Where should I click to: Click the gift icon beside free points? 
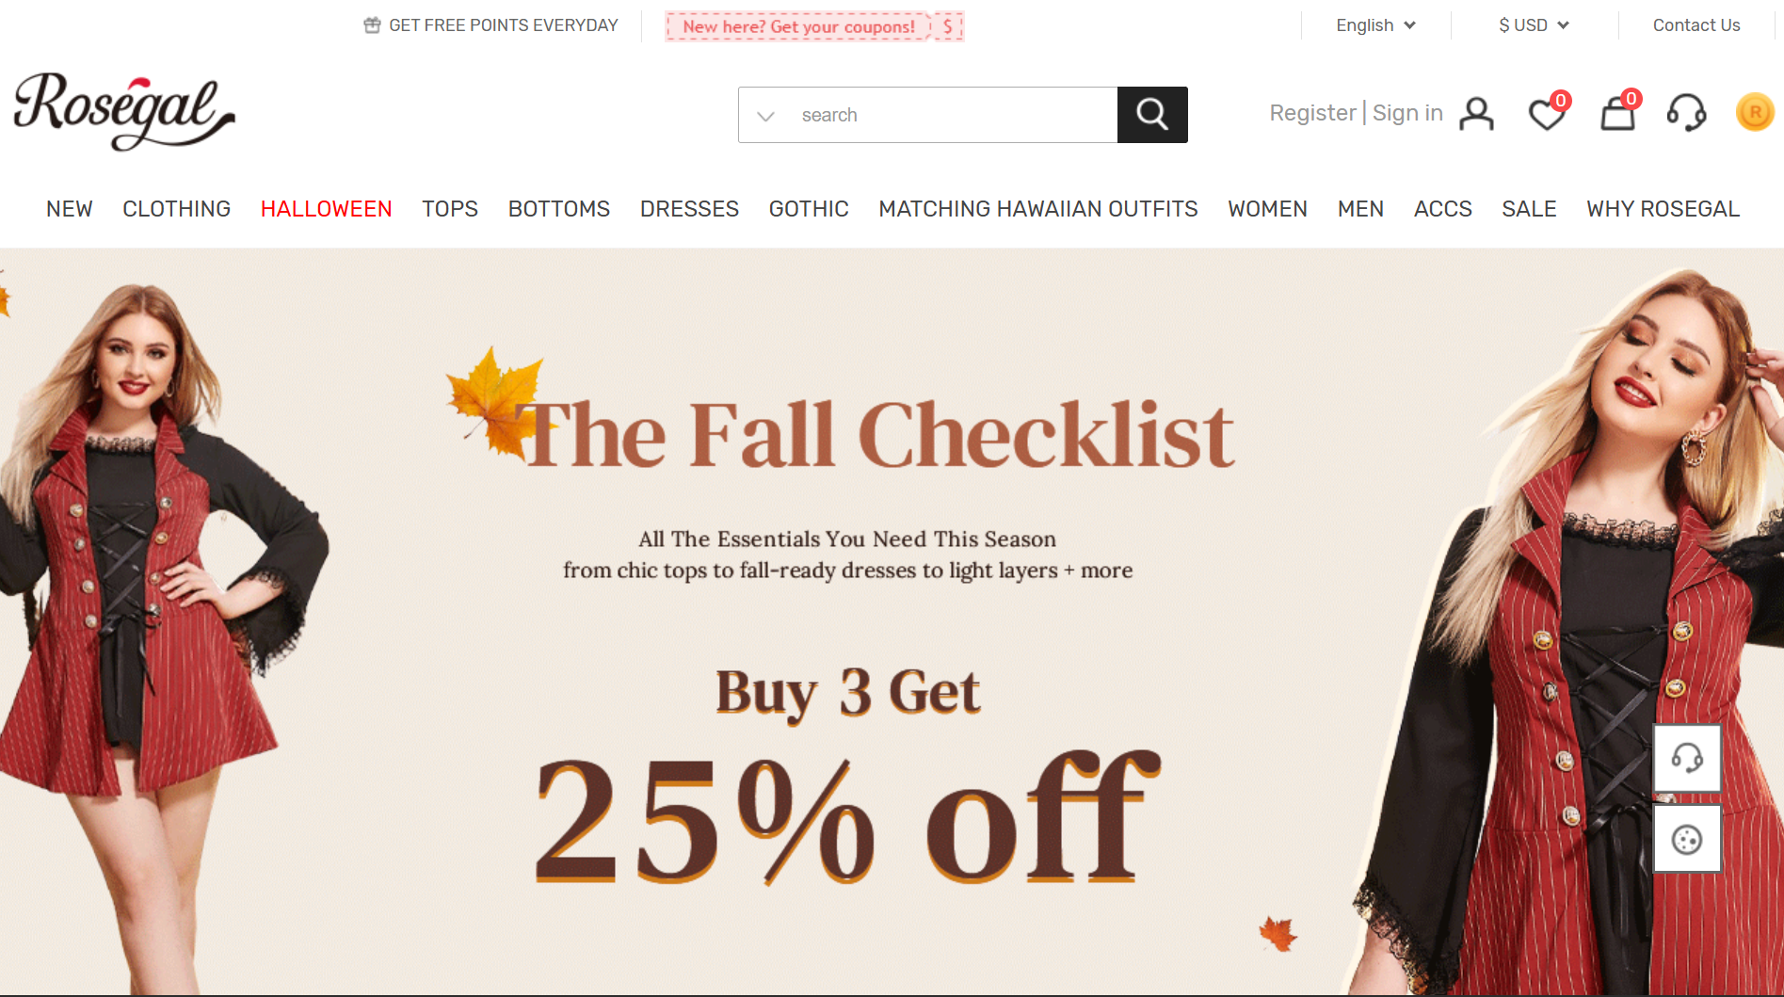[x=372, y=25]
